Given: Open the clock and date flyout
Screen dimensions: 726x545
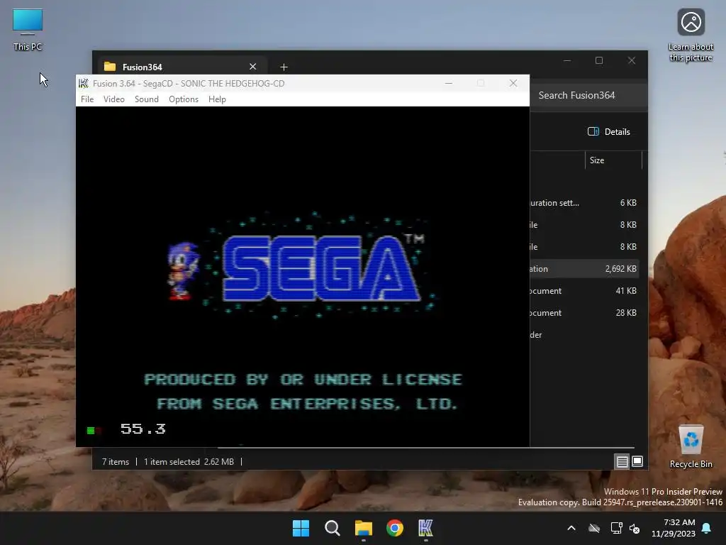Looking at the screenshot, I should pyautogui.click(x=674, y=528).
